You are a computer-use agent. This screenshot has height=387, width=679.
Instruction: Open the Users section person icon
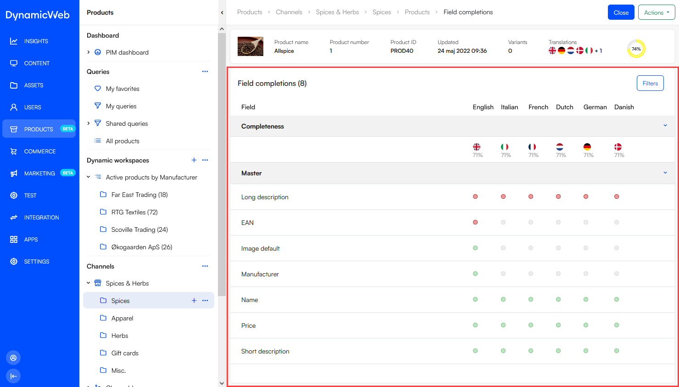click(x=14, y=107)
